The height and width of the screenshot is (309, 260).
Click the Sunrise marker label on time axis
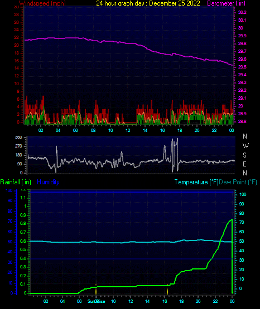pyautogui.click(x=97, y=301)
